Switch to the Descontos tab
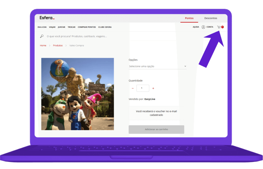Screen dimensions: 263x169 click(211, 18)
